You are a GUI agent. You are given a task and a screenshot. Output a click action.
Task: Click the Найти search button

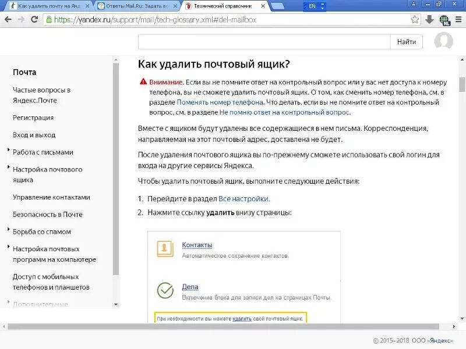click(406, 41)
